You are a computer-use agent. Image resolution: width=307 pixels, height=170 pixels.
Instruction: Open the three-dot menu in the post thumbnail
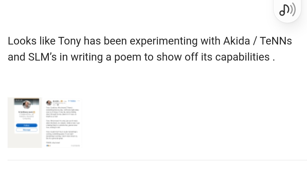pyautogui.click(x=79, y=101)
